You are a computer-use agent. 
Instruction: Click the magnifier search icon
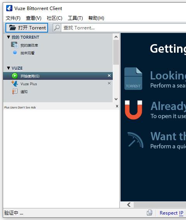[x=57, y=27]
